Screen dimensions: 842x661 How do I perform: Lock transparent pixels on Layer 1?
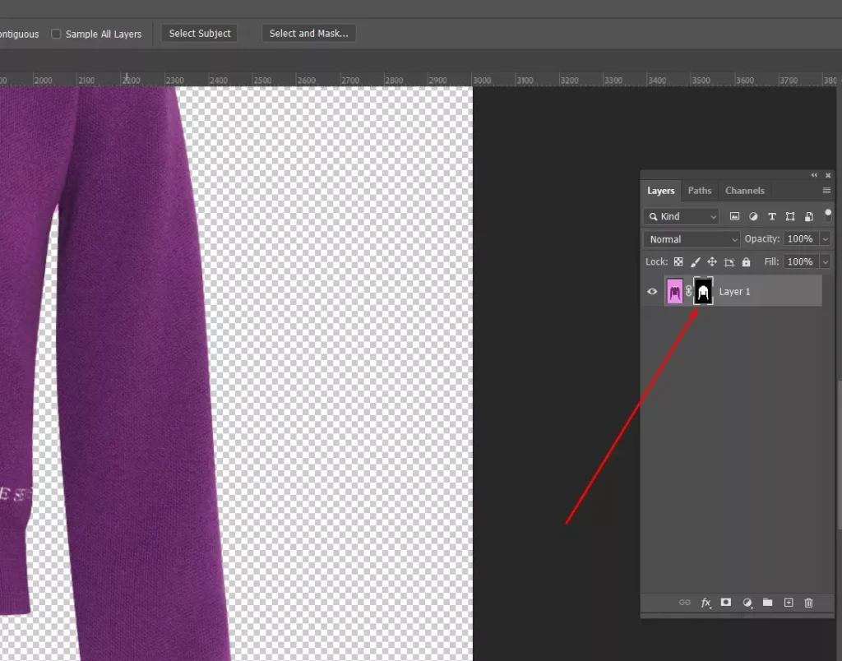tap(678, 261)
